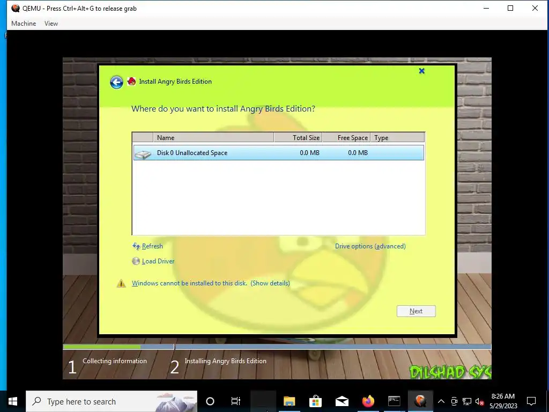Show hidden system tray icons
Screen dimensions: 549x412
click(441, 401)
